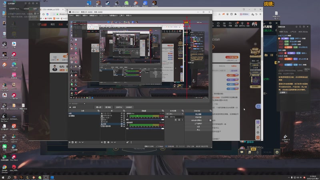The image size is (320, 180).
Task: Pop out the Controls dock panel
Action: pos(211,111)
